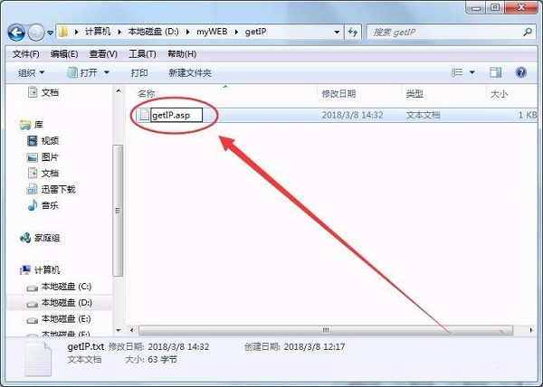Click the navigation pane scroll up arrow
This screenshot has height=387, width=543.
point(118,91)
